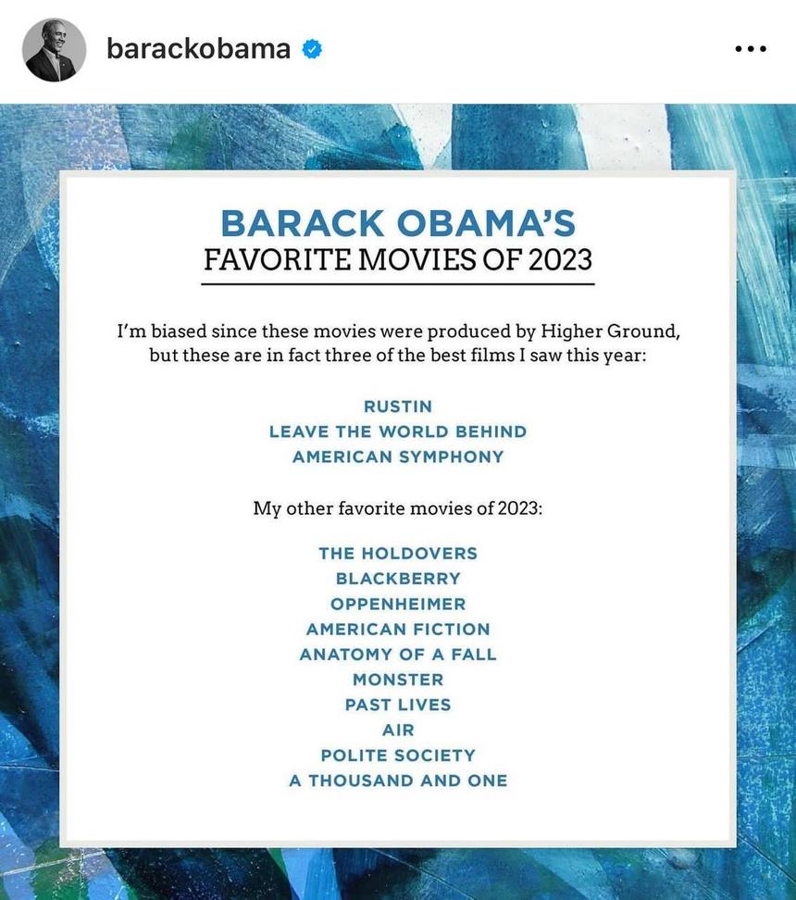Select the RUSTIN movie title

(398, 406)
